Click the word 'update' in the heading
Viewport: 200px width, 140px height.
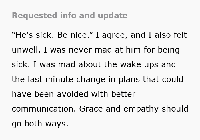coord(113,16)
